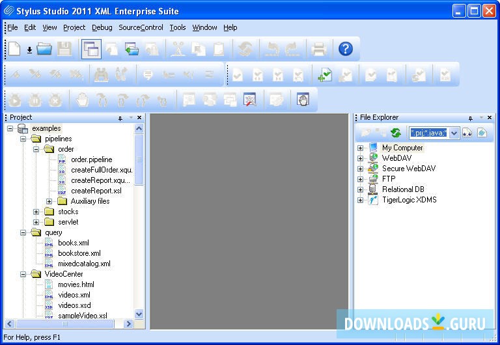Pin the File Explorer panel
The height and width of the screenshot is (345, 500).
pos(471,118)
